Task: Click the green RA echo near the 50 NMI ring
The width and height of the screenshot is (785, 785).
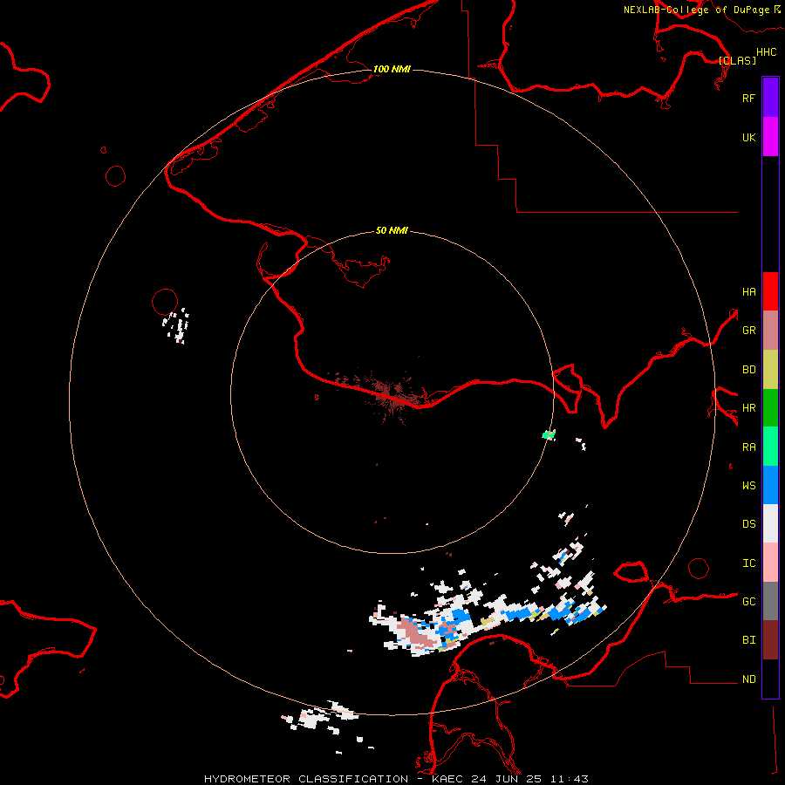Action: (x=549, y=434)
